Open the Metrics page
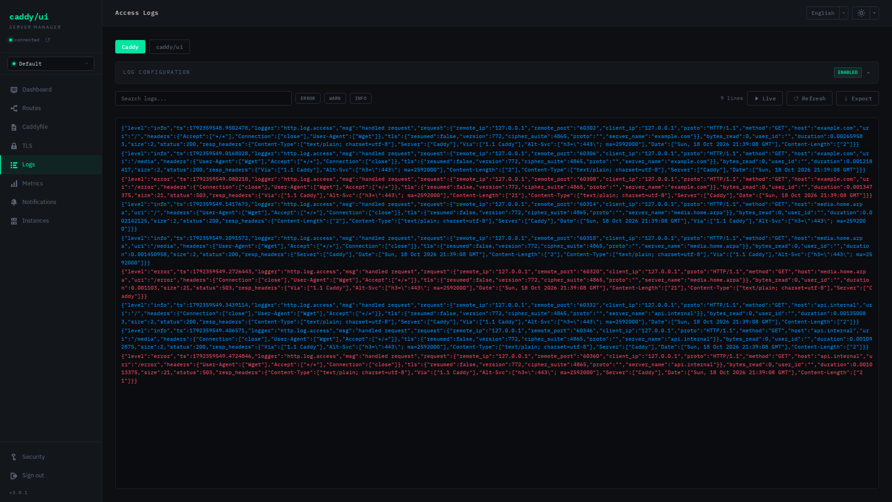The width and height of the screenshot is (892, 502). (51, 184)
